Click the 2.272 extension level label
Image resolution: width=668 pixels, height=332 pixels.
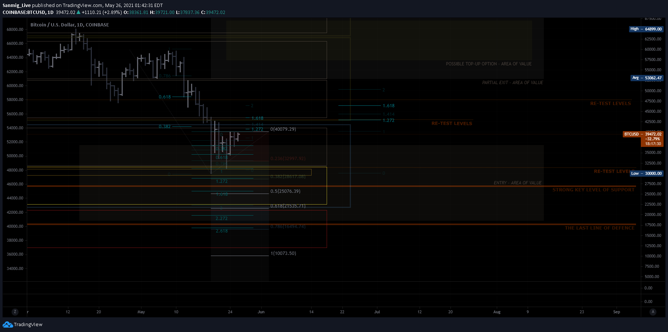(222, 219)
